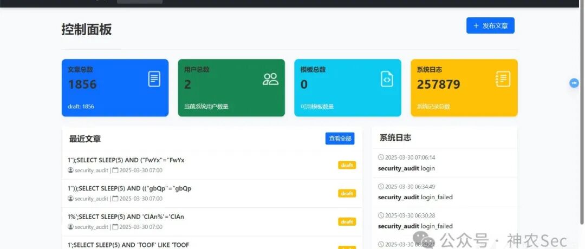
Task: Click the draft: 1856 text in blue card
Action: [x=81, y=106]
